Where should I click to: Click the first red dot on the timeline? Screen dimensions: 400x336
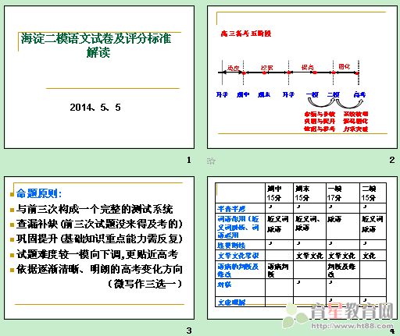pos(244,73)
